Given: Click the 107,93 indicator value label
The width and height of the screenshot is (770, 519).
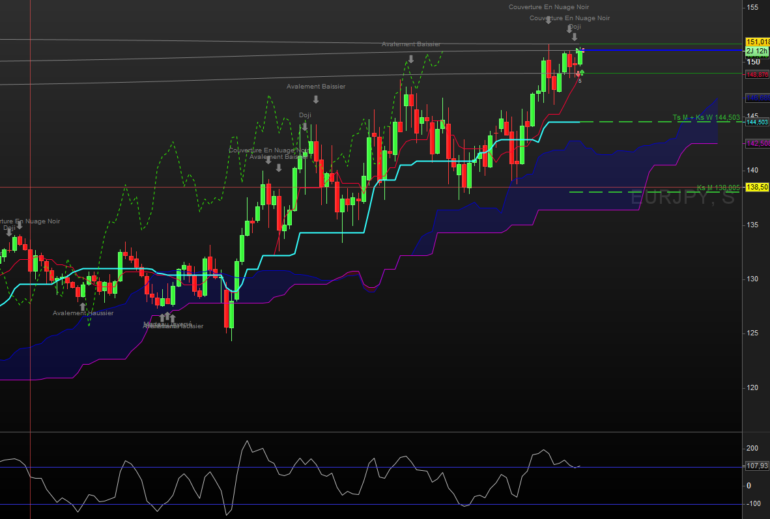Looking at the screenshot, I should 756,466.
